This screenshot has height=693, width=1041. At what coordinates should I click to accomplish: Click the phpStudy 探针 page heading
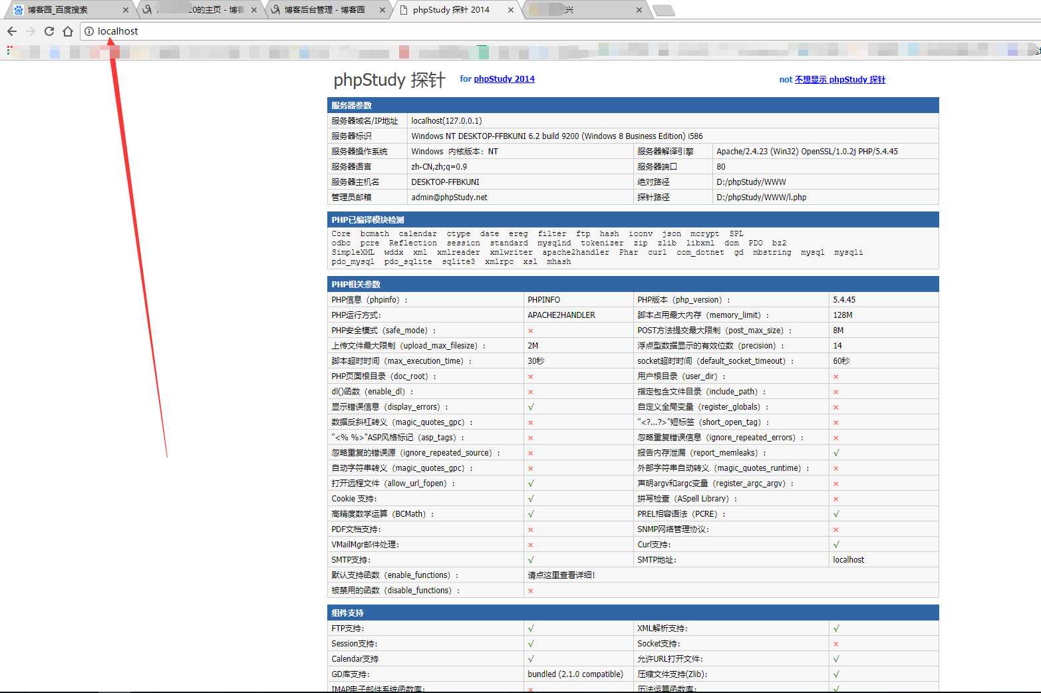tap(389, 80)
